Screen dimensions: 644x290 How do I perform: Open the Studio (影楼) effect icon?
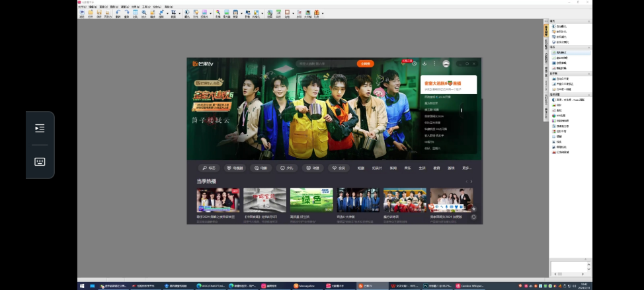tap(248, 14)
